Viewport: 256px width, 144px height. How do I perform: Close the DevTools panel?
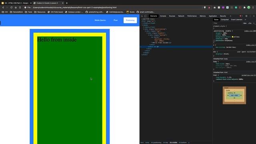[254, 16]
